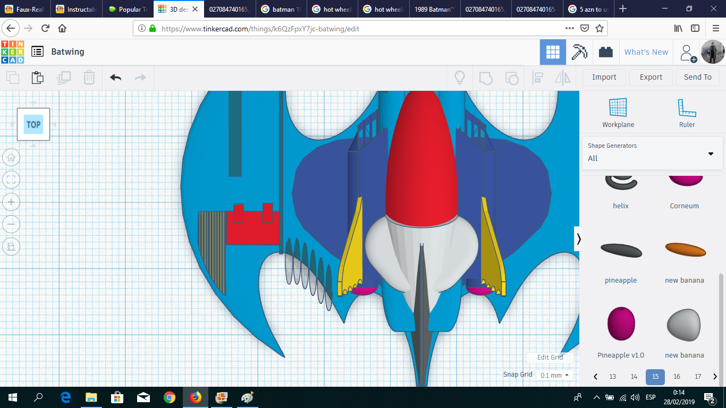Zoom in with the plus button
Image resolution: width=726 pixels, height=408 pixels.
pos(11,202)
